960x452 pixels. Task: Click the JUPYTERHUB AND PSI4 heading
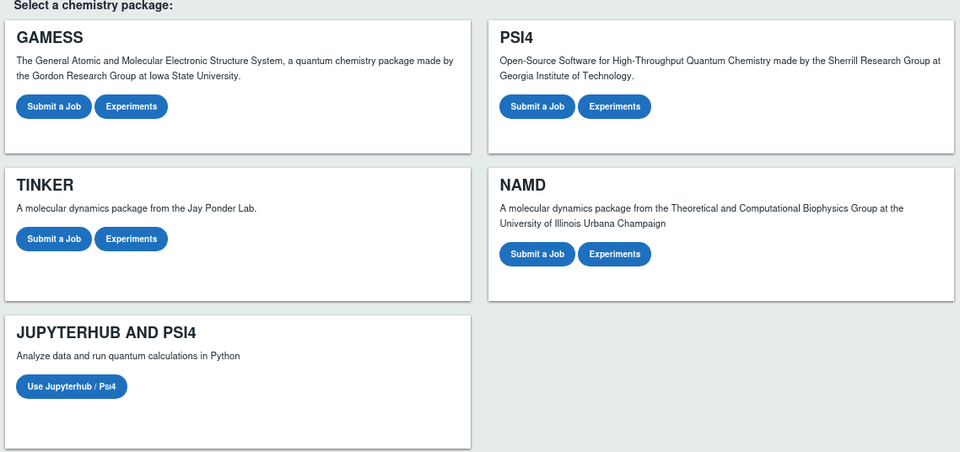pyautogui.click(x=106, y=333)
